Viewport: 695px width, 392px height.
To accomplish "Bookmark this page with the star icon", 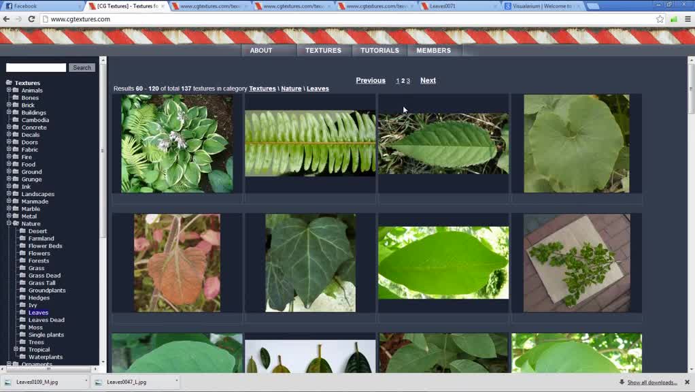I will click(660, 19).
